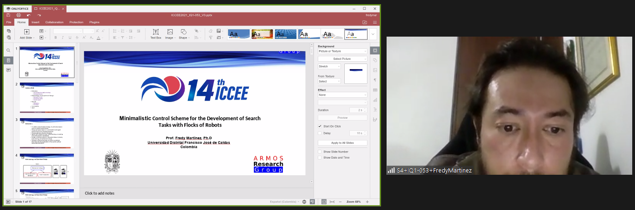
Task: Apply the blue dotted theme swatch
Action: [x=286, y=34]
